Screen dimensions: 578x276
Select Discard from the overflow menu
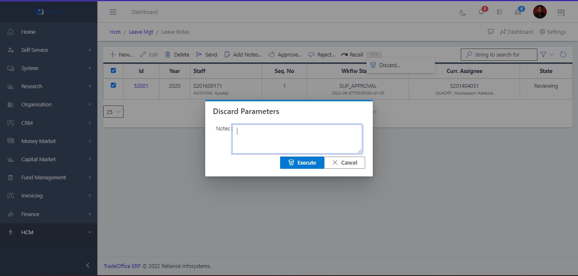[x=389, y=65]
